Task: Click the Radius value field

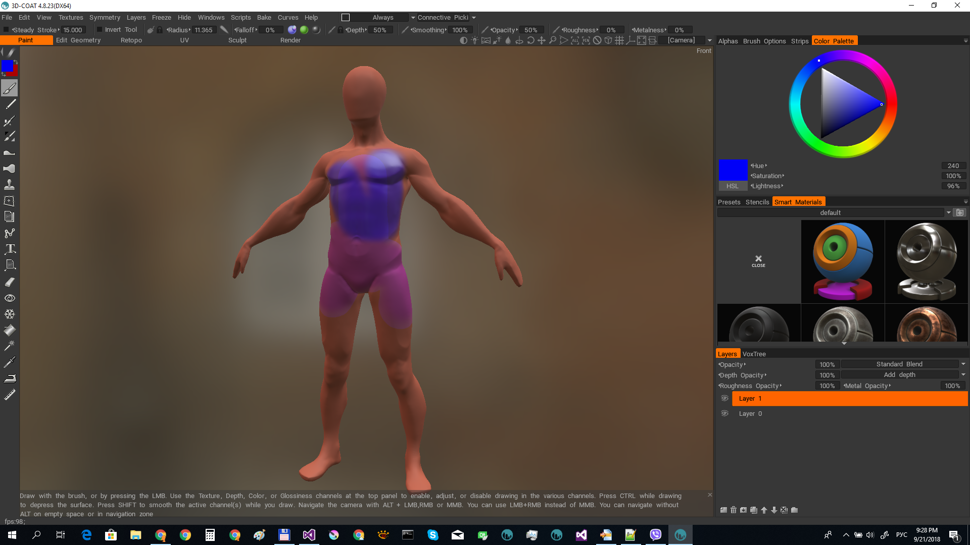Action: point(204,30)
